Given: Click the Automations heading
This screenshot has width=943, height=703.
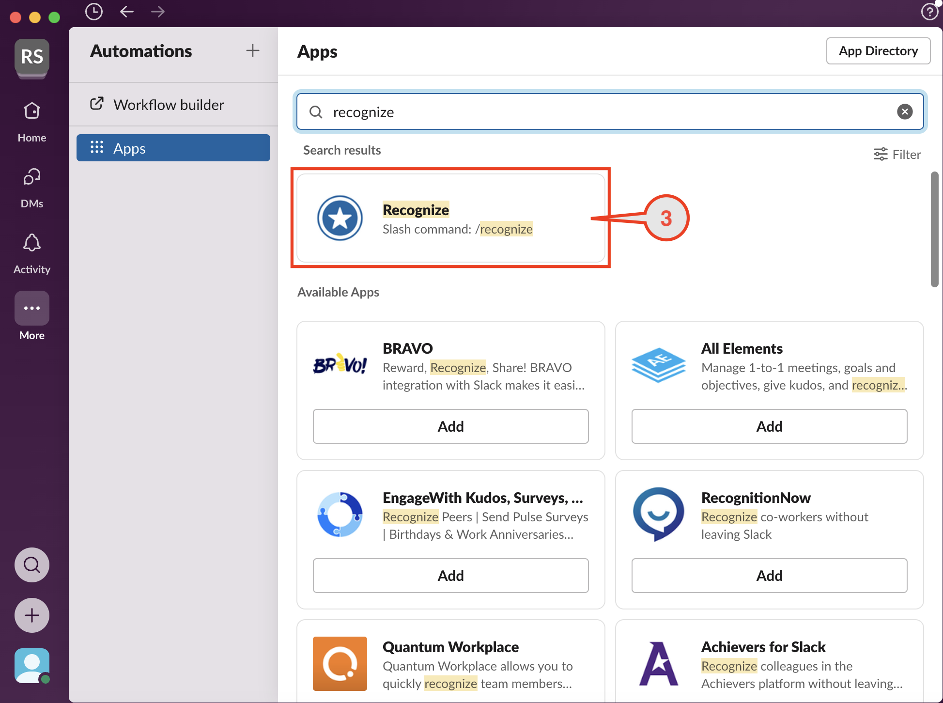Looking at the screenshot, I should [x=141, y=51].
